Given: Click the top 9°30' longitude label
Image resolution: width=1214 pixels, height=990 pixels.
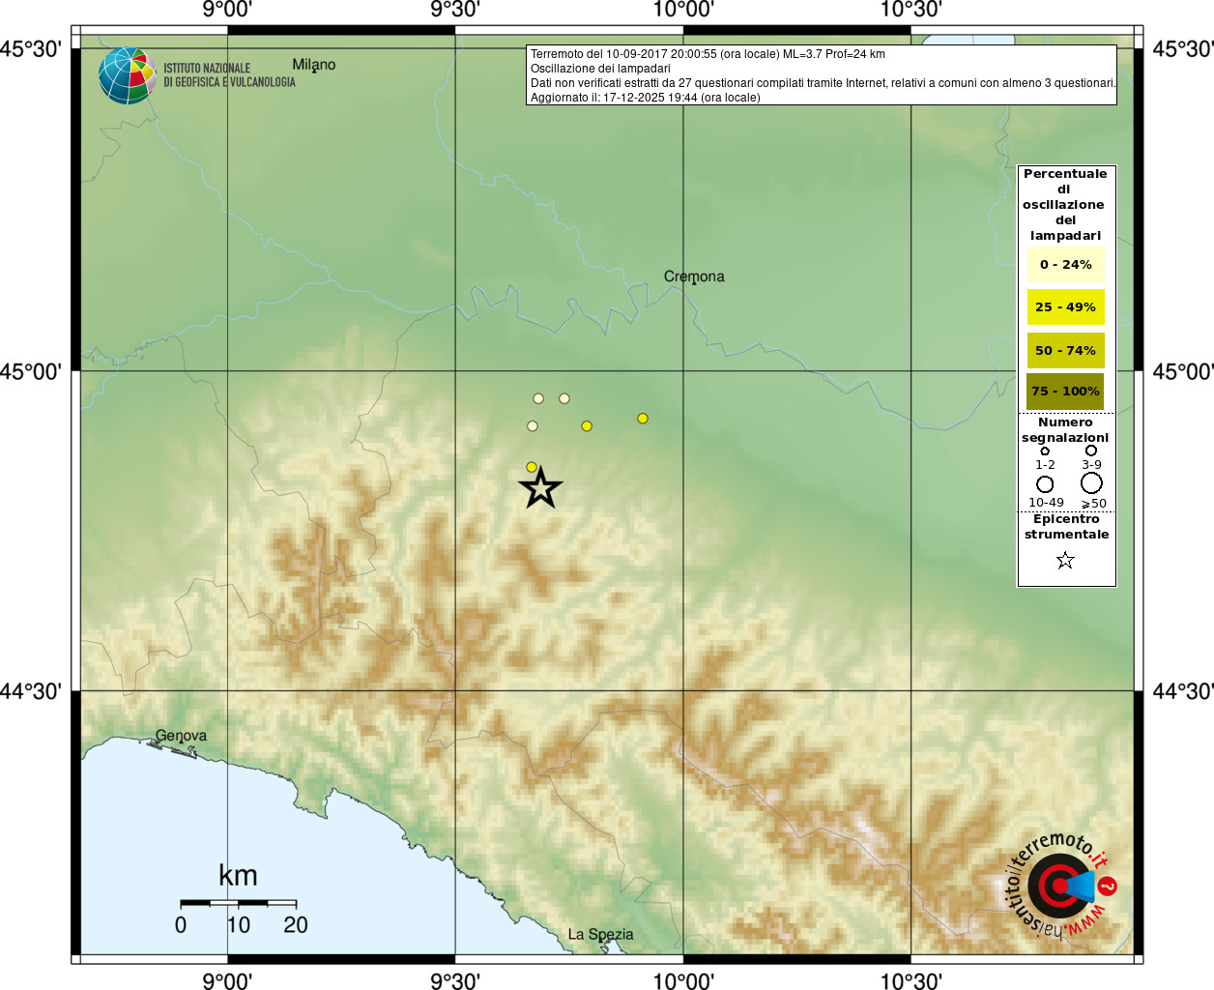Looking at the screenshot, I should tap(455, 10).
